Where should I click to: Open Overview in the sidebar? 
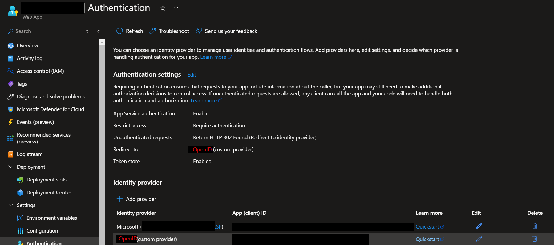pyautogui.click(x=27, y=46)
